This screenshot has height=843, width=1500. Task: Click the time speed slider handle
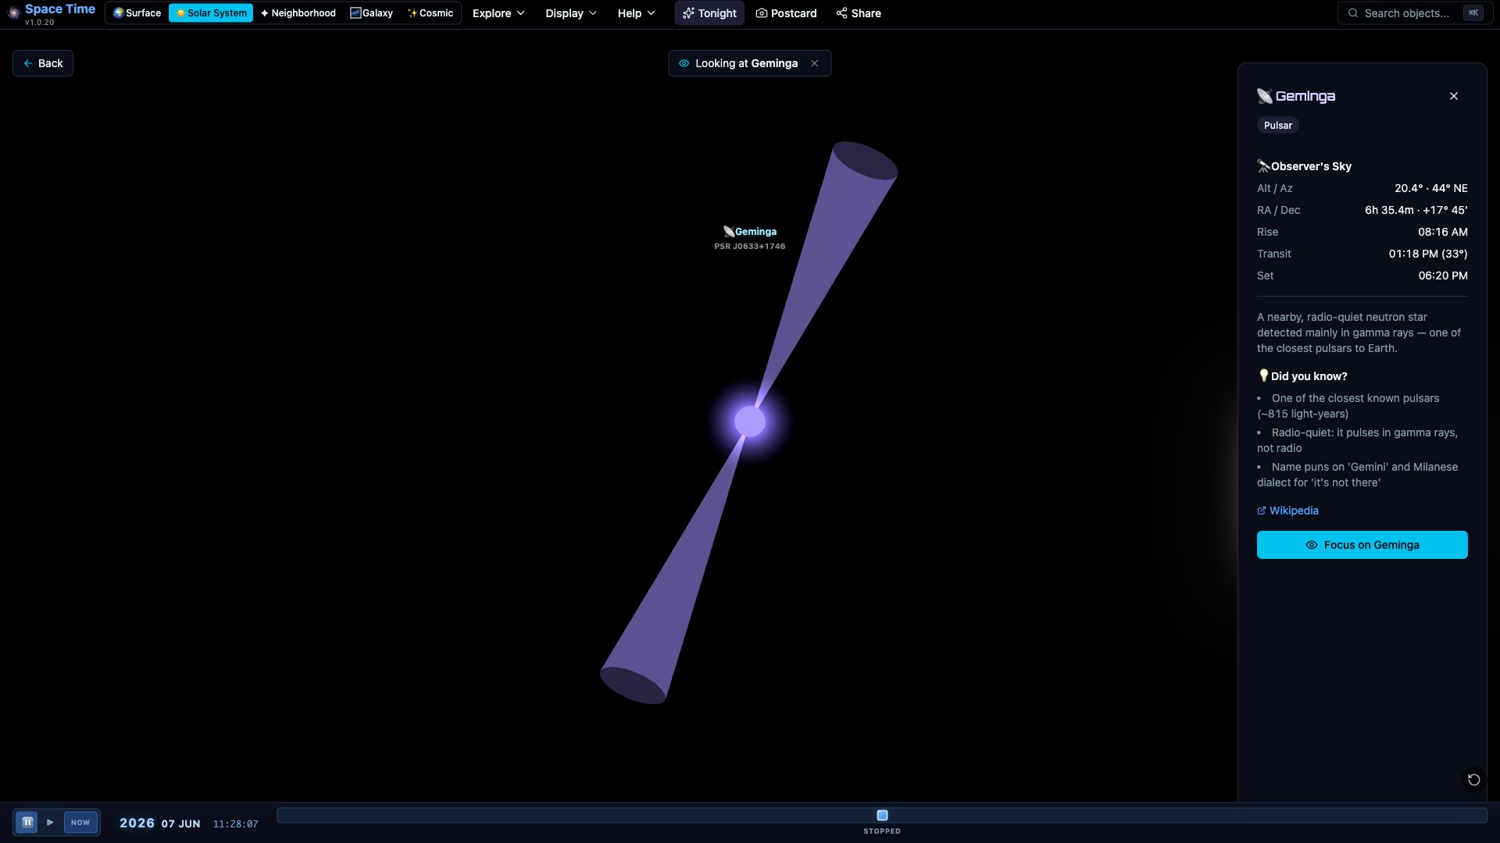pos(882,815)
